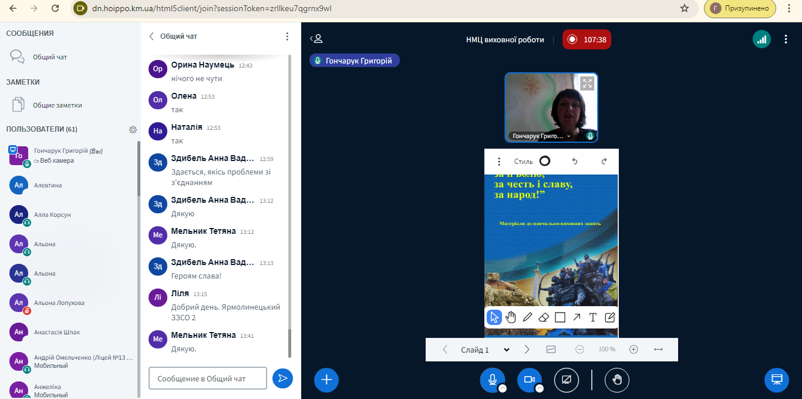Mute the microphone
802x399 pixels.
(x=492, y=380)
